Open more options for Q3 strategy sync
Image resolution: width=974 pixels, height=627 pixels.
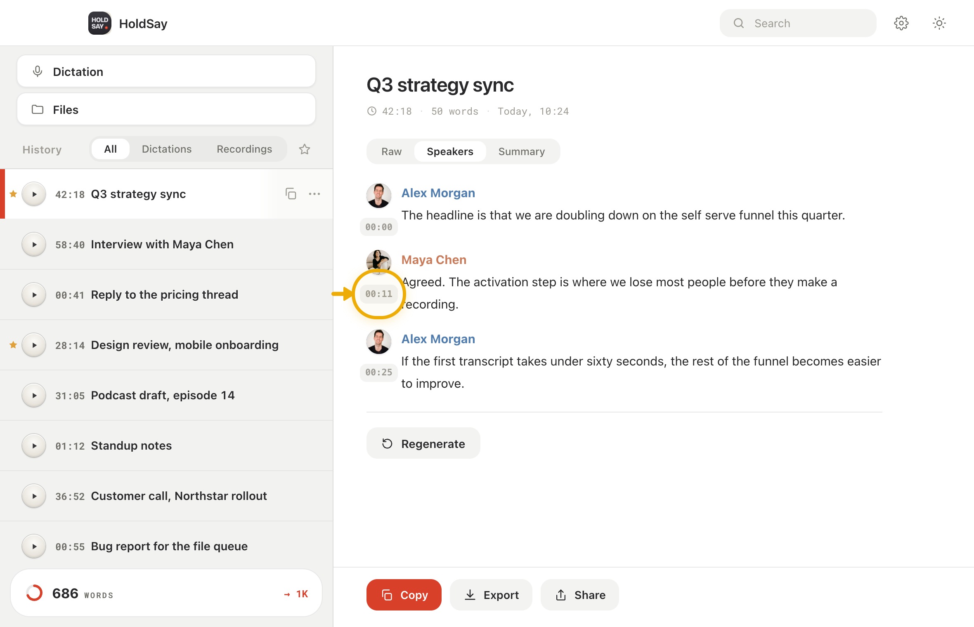click(314, 194)
